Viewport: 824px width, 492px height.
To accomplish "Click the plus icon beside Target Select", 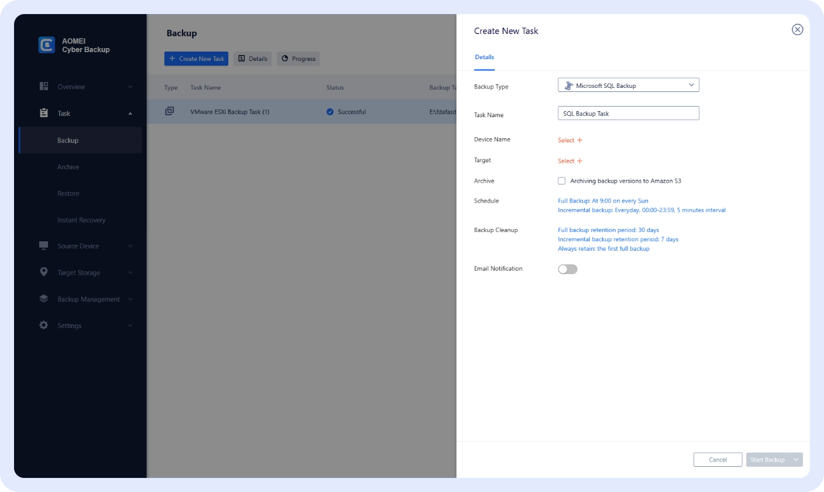I will [580, 161].
